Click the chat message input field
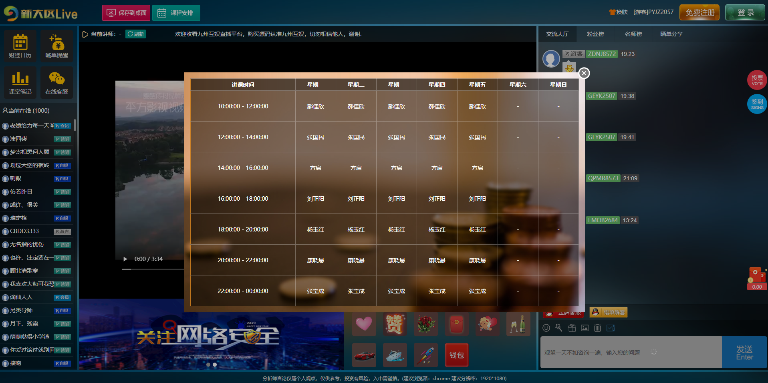This screenshot has height=383, width=768. pyautogui.click(x=631, y=352)
